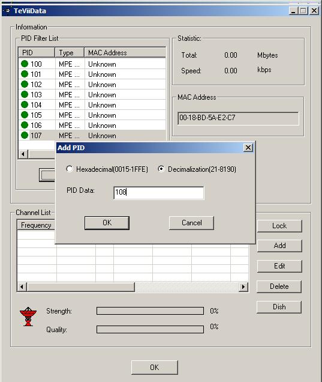The width and height of the screenshot is (322, 382).
Task: Click the PID column header
Action: tap(37, 53)
